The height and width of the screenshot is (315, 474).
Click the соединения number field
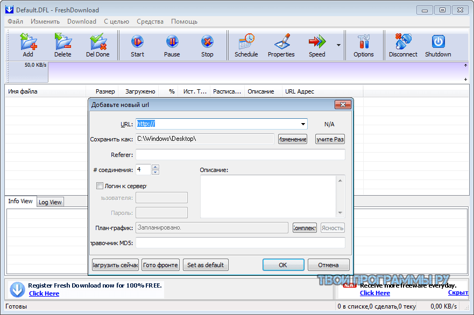pyautogui.click(x=143, y=170)
